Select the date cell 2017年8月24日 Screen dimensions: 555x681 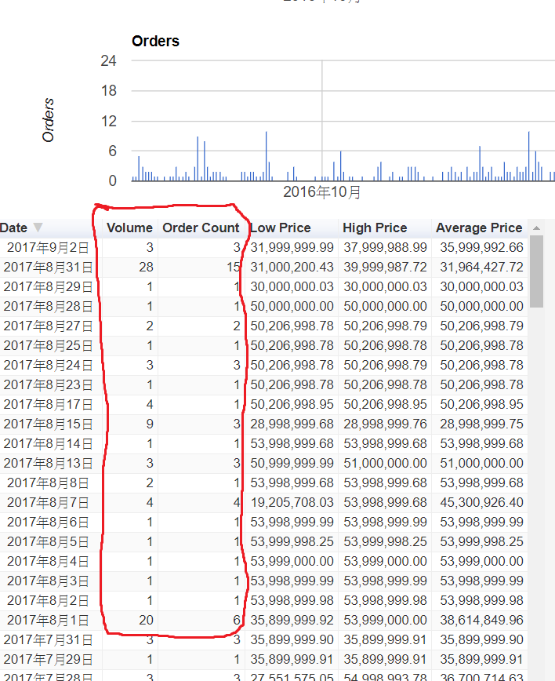tap(48, 365)
